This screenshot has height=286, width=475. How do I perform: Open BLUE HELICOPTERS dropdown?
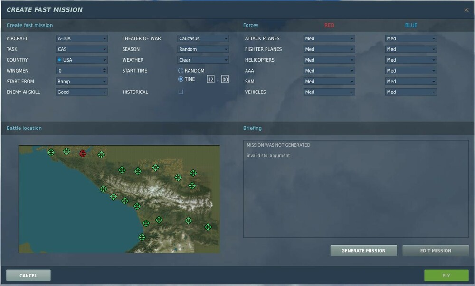pyautogui.click(x=411, y=60)
